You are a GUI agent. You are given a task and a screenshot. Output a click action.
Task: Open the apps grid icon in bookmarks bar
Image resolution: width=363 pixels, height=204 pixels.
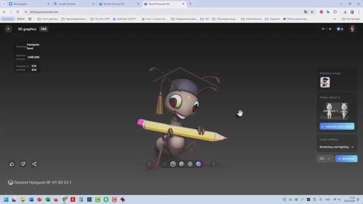pyautogui.click(x=30, y=19)
